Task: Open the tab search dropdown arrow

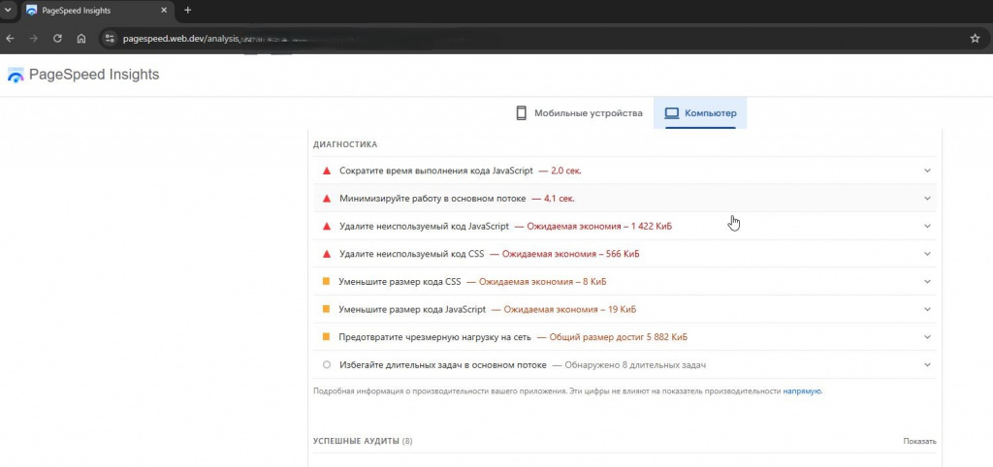Action: (8, 11)
